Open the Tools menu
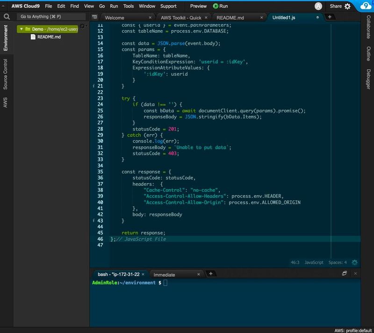The width and height of the screenshot is (374, 333). 128,6
